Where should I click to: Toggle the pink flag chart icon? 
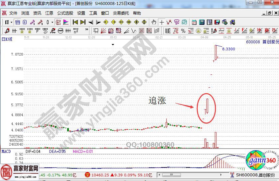[x=66, y=22]
